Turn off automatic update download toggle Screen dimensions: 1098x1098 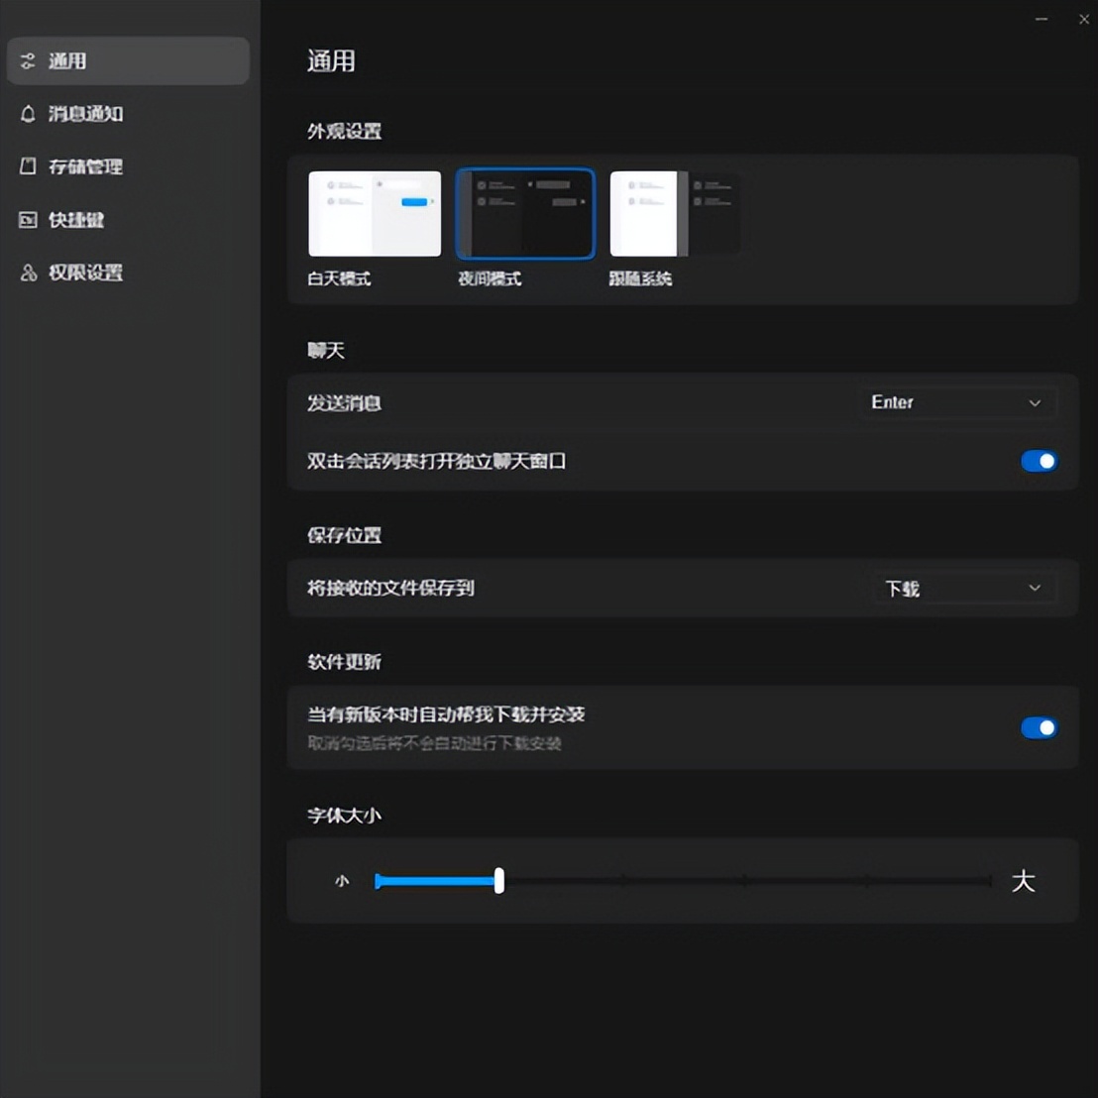pyautogui.click(x=1040, y=727)
